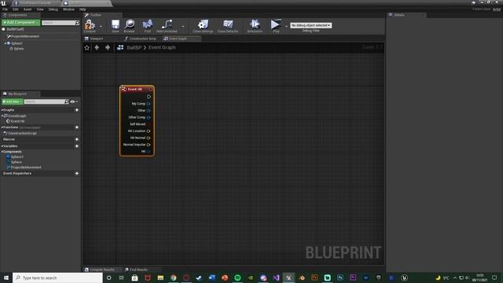Viewport: 503px width, 283px height.
Task: Open the Asset menu
Action: click(x=28, y=9)
